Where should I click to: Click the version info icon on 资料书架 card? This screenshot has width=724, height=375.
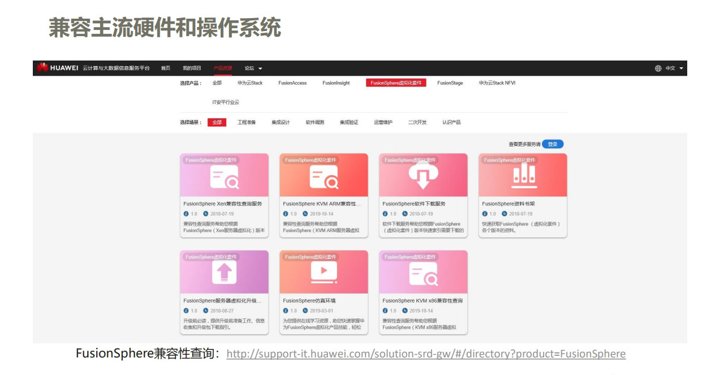pyautogui.click(x=484, y=214)
